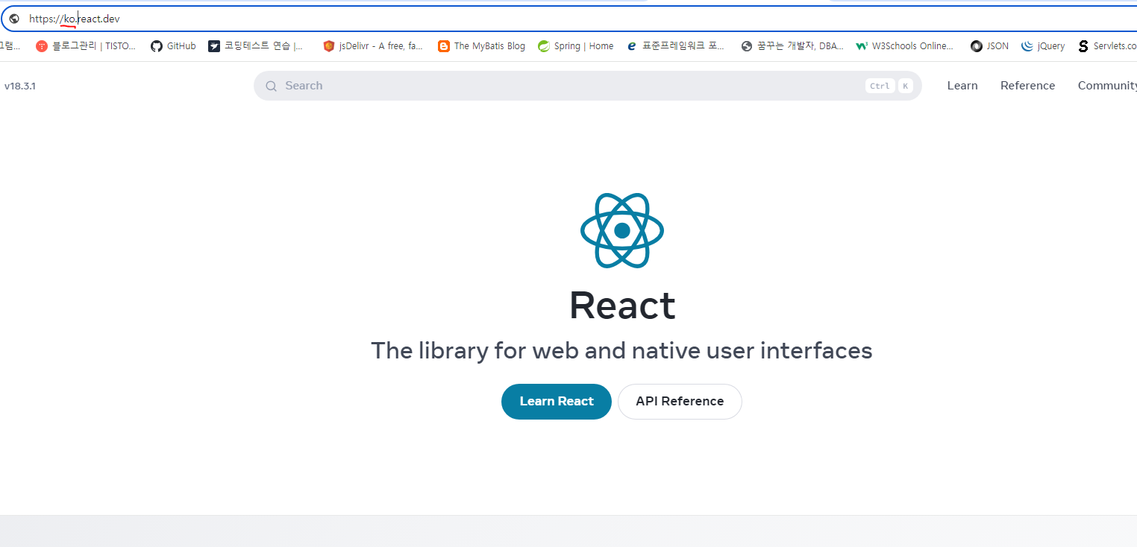Open the 표준프레임워크 bookmark

tap(675, 46)
